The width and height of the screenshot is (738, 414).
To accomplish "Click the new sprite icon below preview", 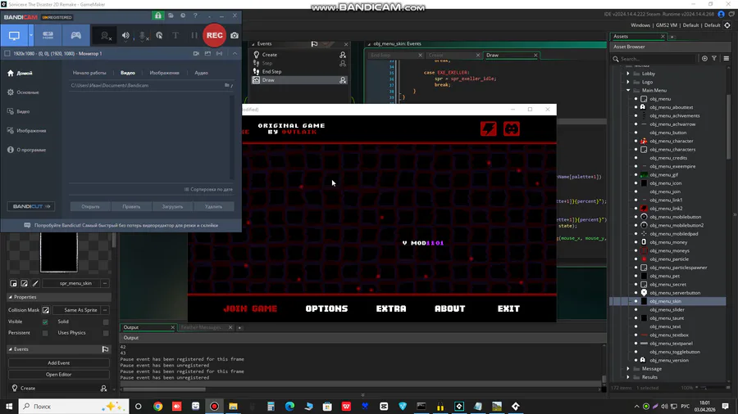I will [x=13, y=284].
